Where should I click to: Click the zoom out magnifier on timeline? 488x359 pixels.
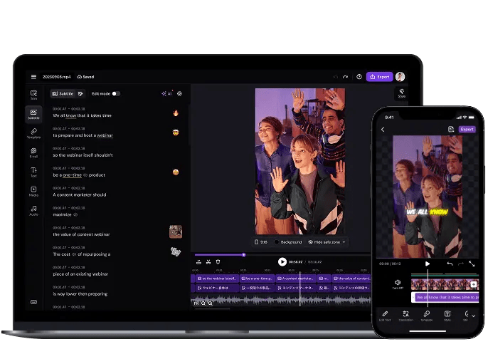tap(203, 303)
